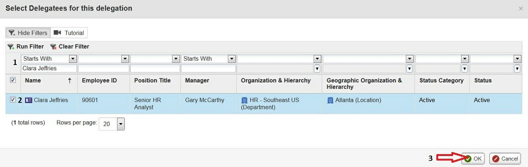This screenshot has height=167, width=528.
Task: Uncheck the Clara Jeffries row checkbox
Action: click(13, 100)
